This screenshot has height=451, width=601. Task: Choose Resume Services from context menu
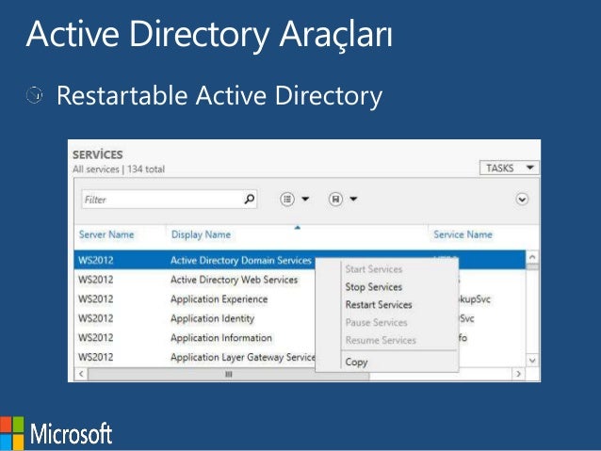point(381,340)
